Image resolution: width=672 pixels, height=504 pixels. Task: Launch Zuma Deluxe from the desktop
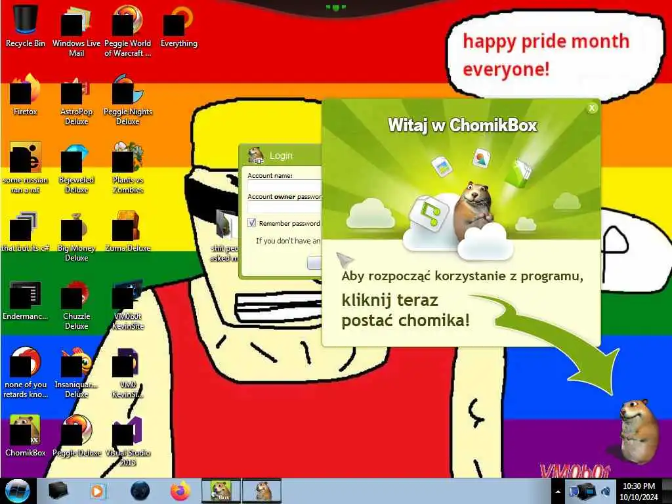coord(128,232)
